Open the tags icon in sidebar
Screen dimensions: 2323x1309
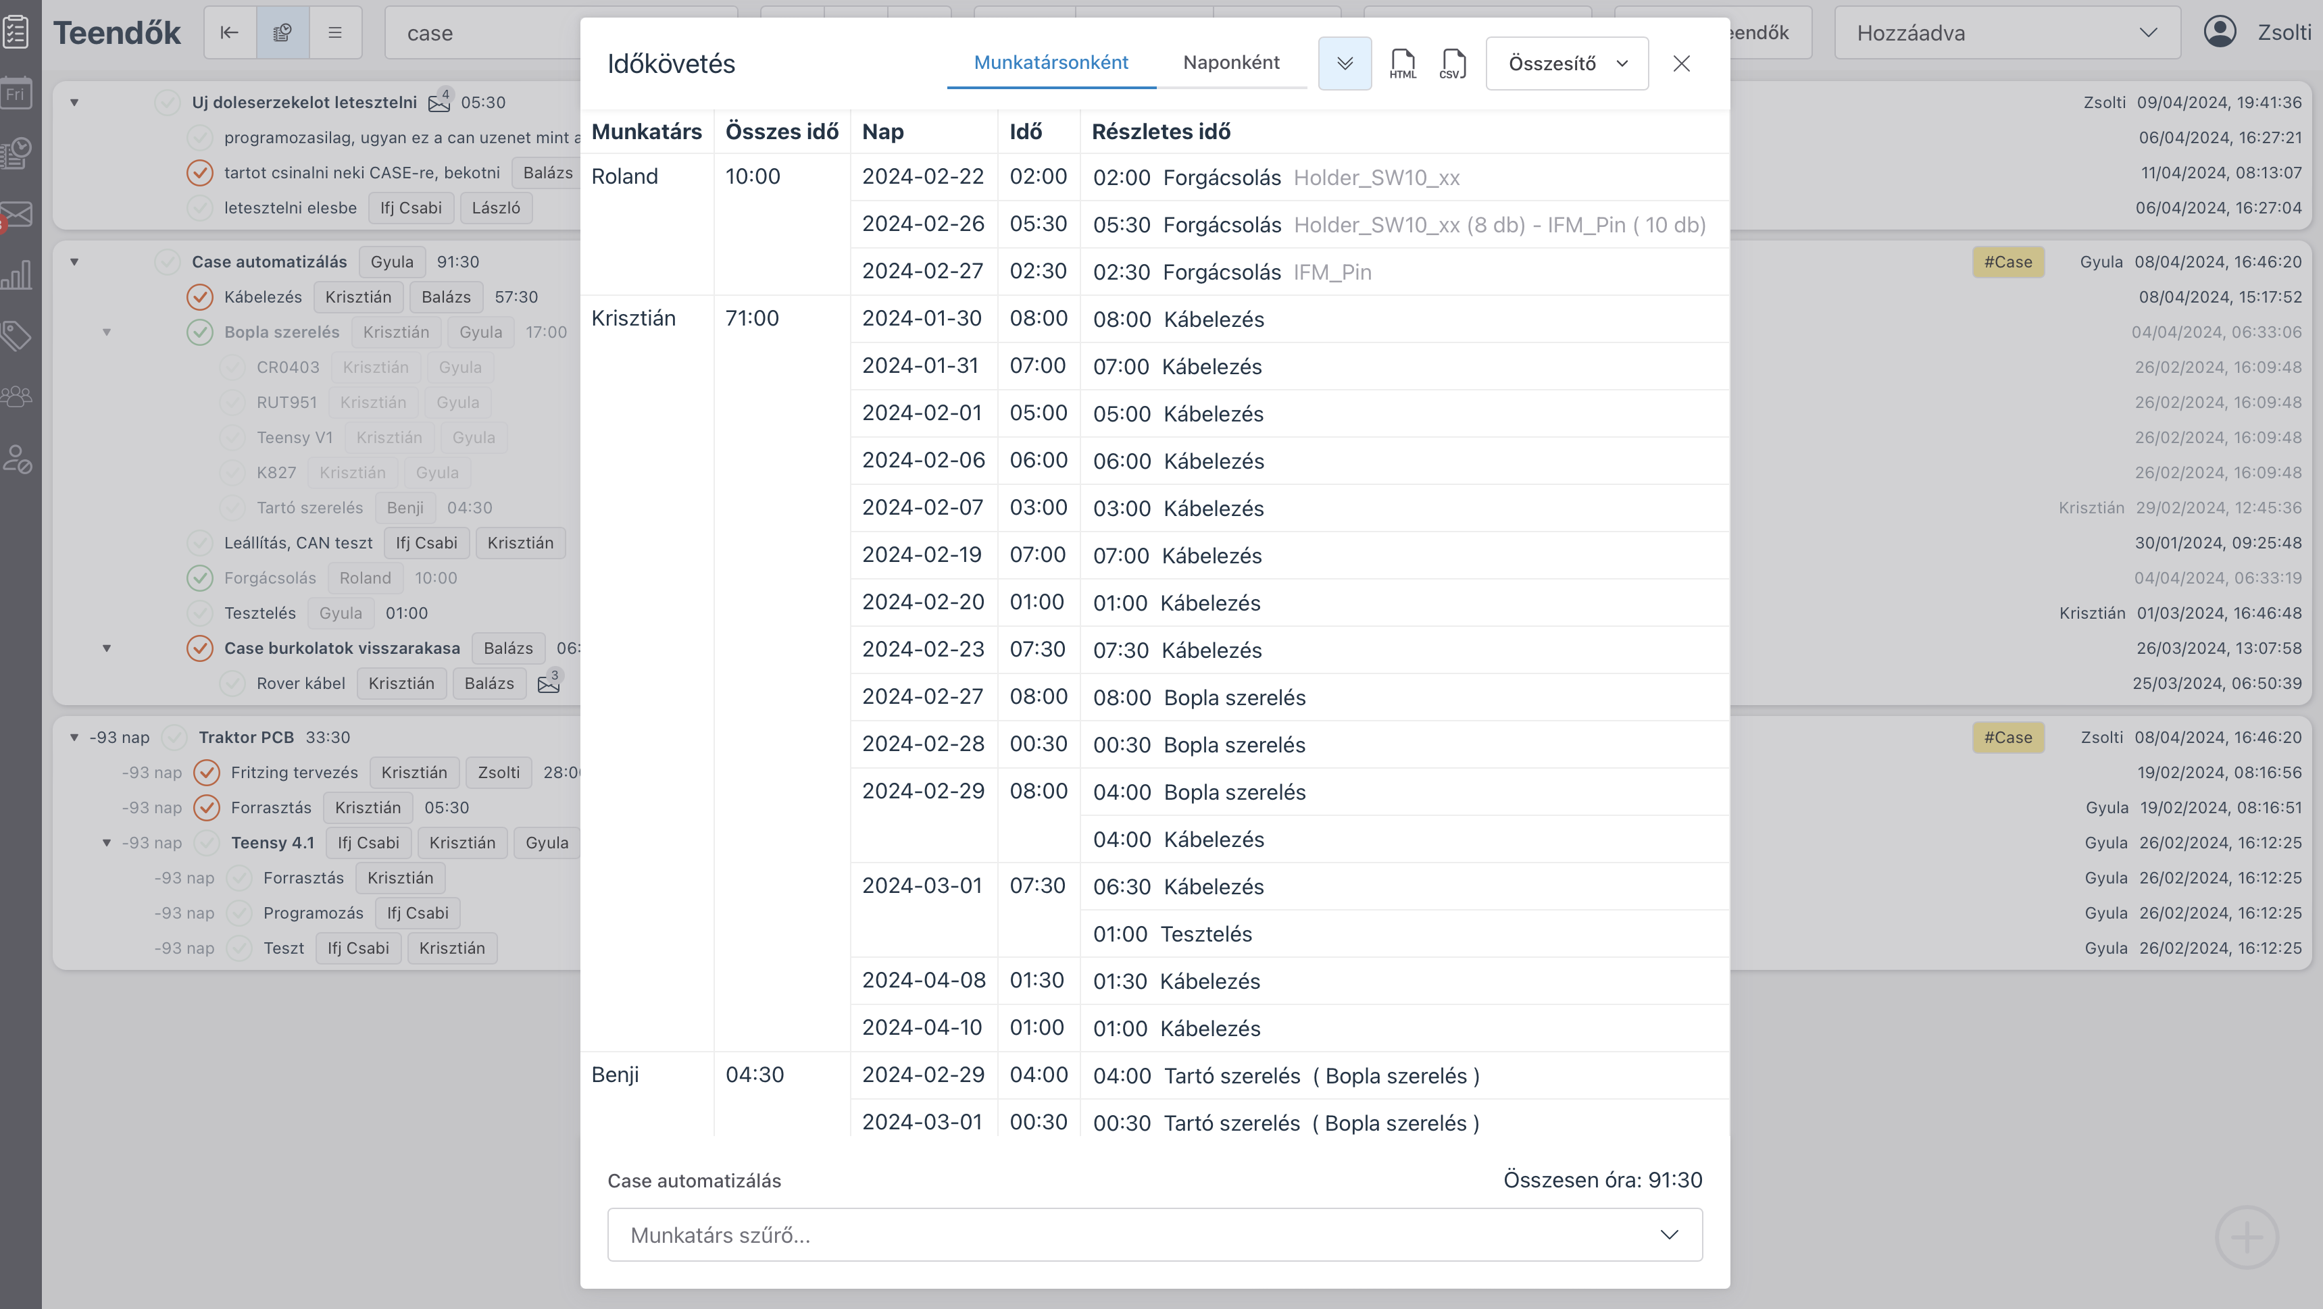click(x=17, y=336)
